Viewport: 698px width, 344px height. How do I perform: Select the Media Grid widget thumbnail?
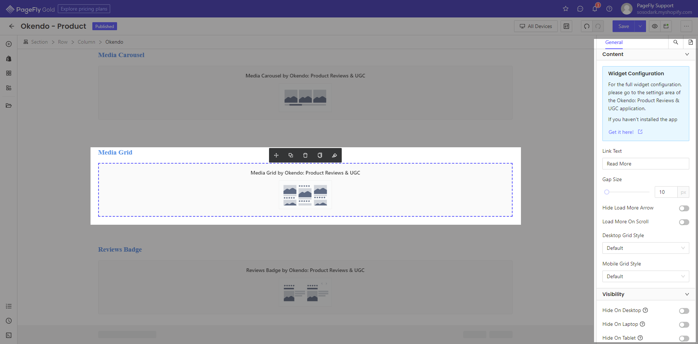click(x=305, y=195)
